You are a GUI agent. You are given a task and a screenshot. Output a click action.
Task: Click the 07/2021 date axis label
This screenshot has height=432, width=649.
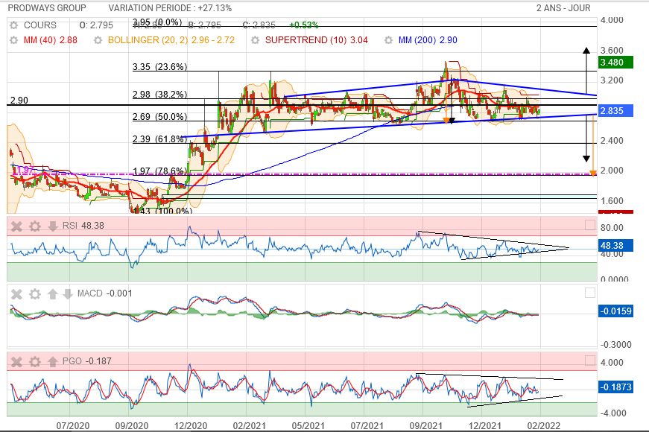[x=367, y=425]
